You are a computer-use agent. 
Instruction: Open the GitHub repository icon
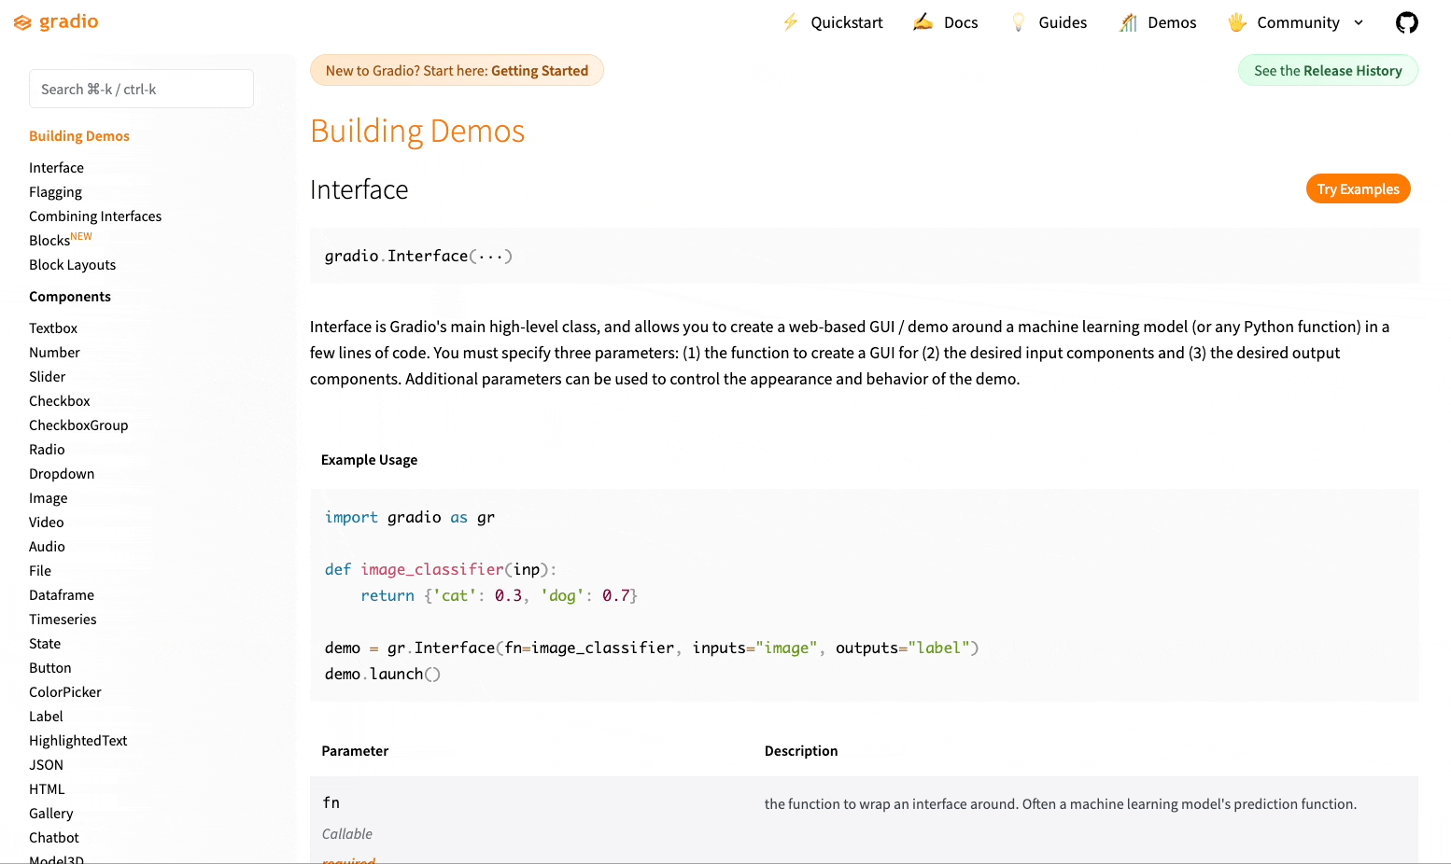click(x=1406, y=22)
